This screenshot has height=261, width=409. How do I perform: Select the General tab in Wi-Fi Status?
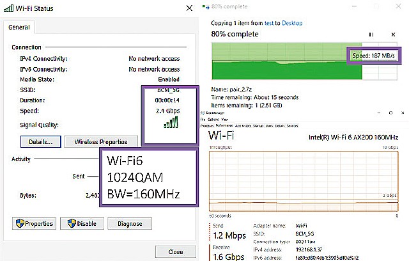[x=20, y=28]
